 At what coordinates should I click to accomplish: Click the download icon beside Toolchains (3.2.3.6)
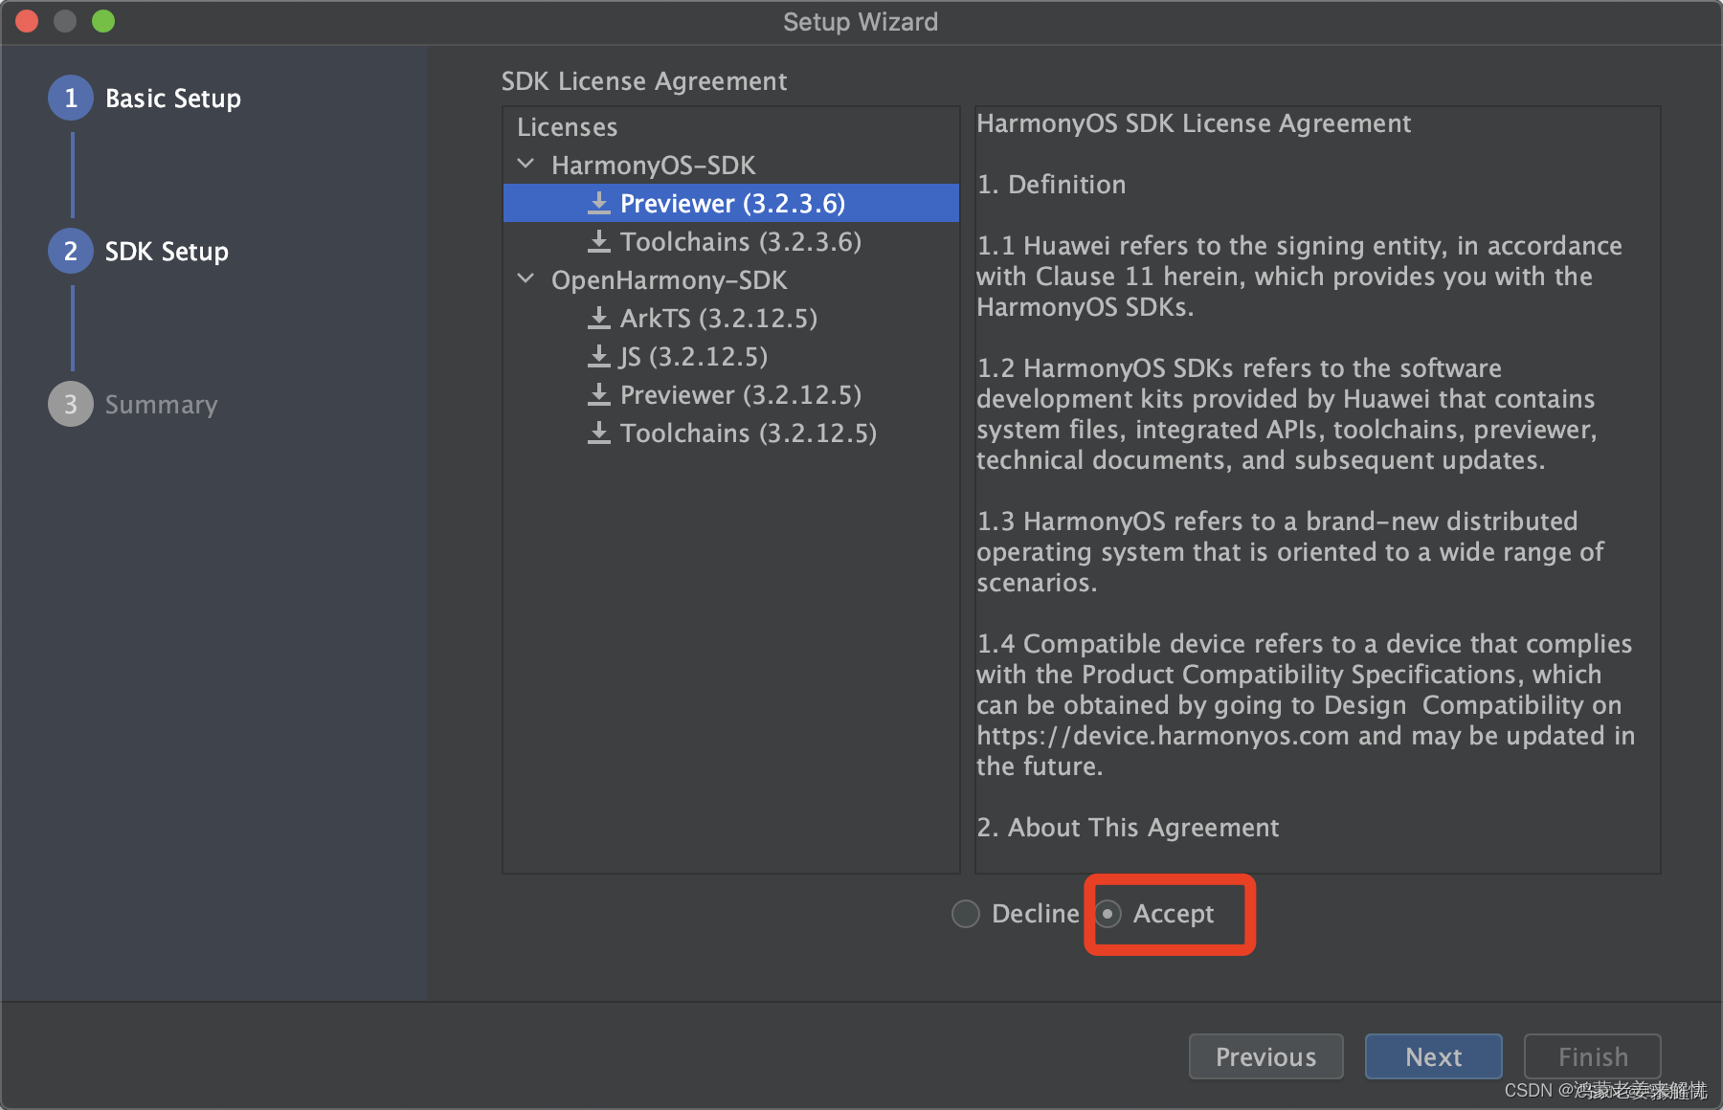pyautogui.click(x=599, y=241)
